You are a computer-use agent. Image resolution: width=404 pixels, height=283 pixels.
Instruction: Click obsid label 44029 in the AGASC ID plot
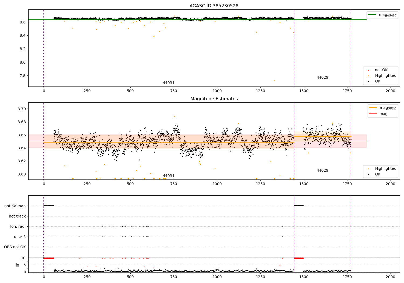tap(322, 78)
